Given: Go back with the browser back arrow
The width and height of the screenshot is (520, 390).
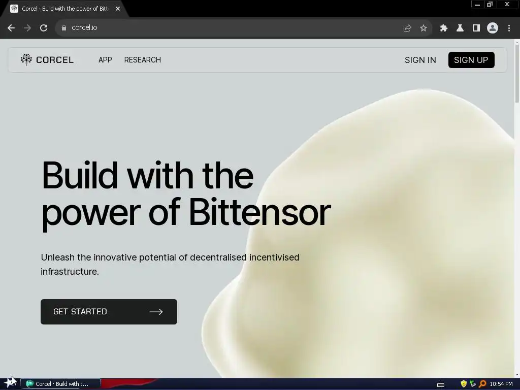Looking at the screenshot, I should [x=11, y=28].
